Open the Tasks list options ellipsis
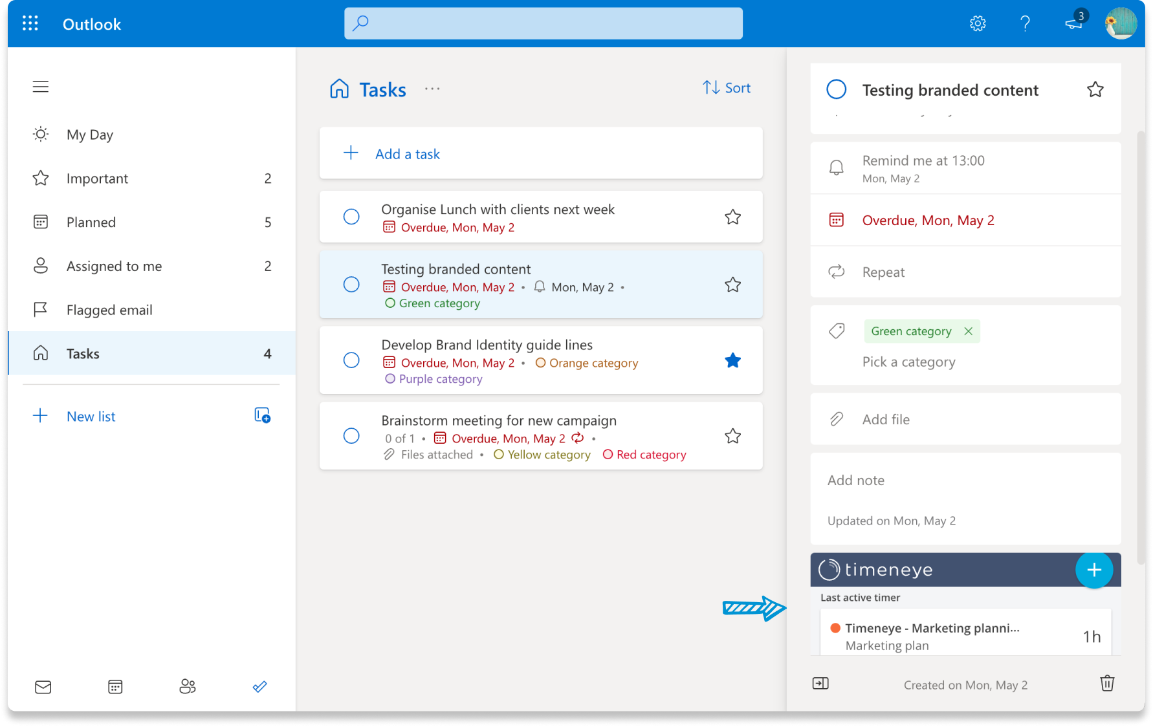The image size is (1153, 727). pyautogui.click(x=432, y=89)
